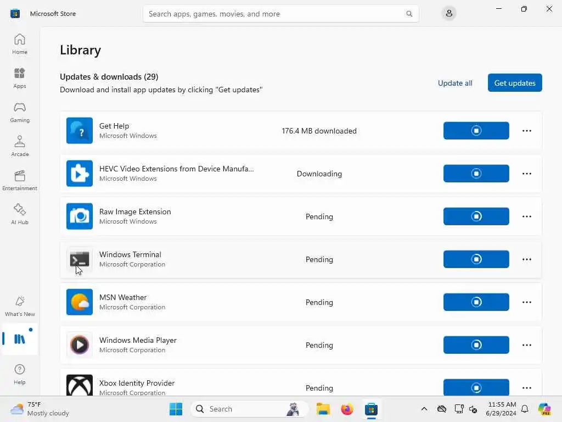Image resolution: width=562 pixels, height=422 pixels.
Task: Click the Get Help app icon
Action: pos(80,131)
